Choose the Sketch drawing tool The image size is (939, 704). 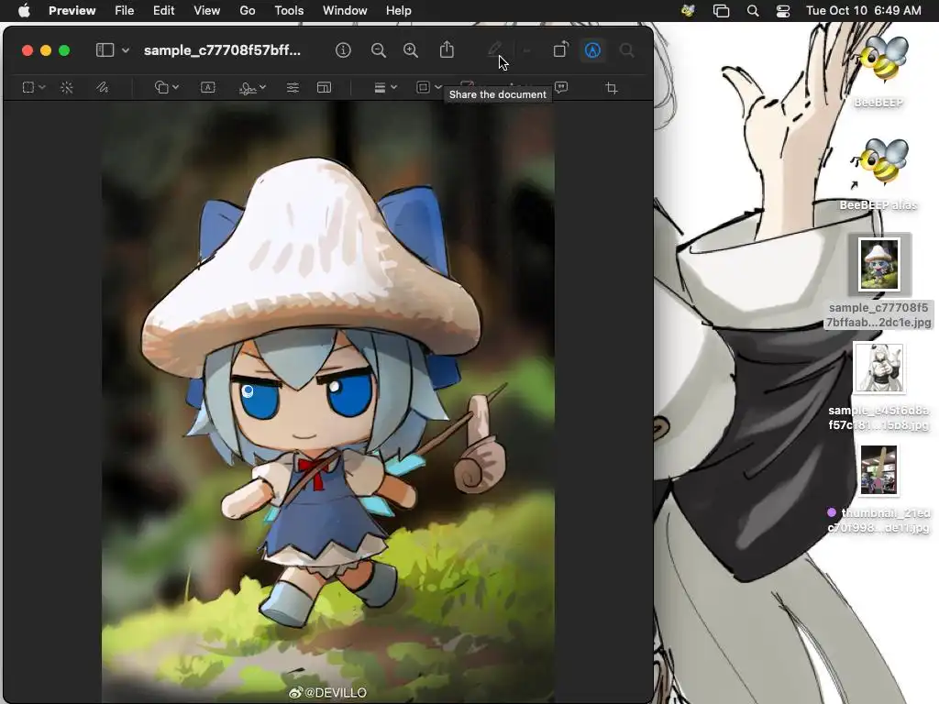coord(103,87)
